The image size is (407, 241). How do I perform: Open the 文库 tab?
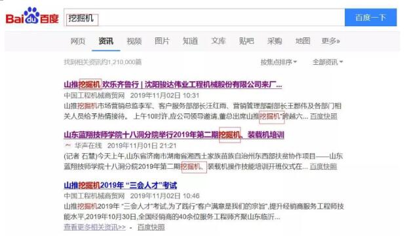click(218, 41)
